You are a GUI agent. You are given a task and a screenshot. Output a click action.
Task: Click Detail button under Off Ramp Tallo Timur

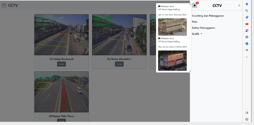[x=62, y=121]
